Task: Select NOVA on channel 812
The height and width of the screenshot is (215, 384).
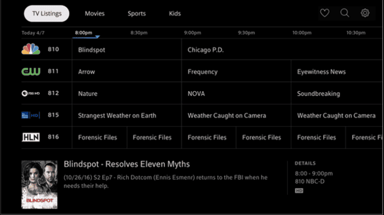Action: [x=236, y=93]
